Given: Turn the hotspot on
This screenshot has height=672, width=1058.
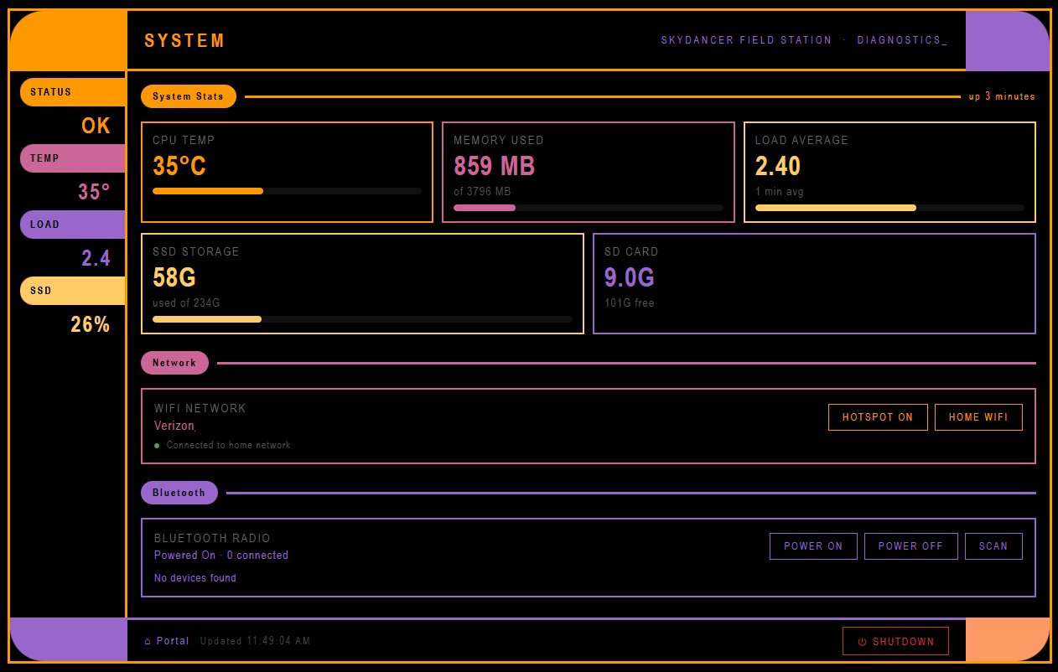Looking at the screenshot, I should click(x=878, y=417).
